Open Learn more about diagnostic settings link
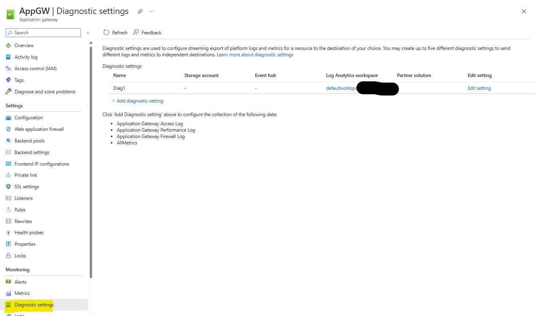 (x=255, y=55)
